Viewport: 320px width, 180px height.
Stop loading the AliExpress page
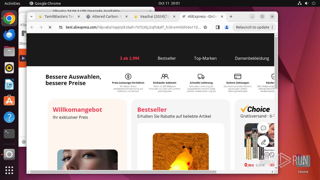[x=50, y=27]
